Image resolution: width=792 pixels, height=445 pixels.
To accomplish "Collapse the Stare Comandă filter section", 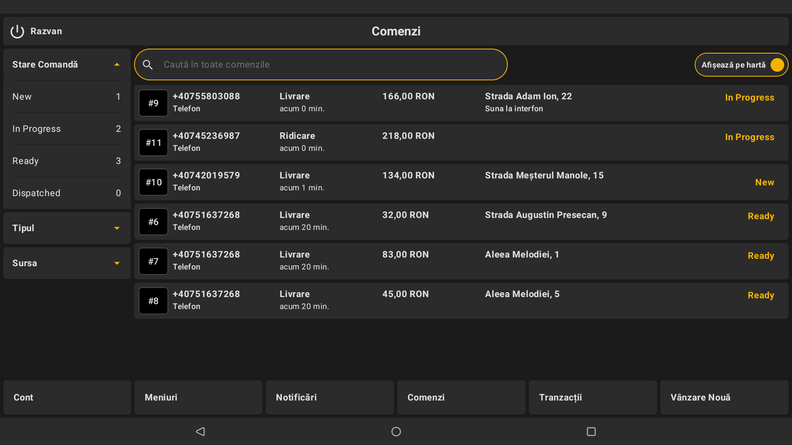I will point(117,65).
